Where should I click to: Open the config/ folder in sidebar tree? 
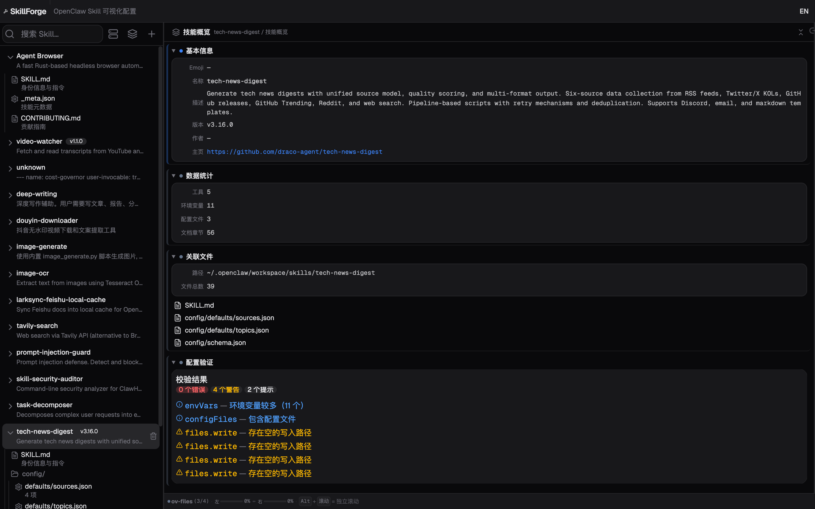coord(33,474)
